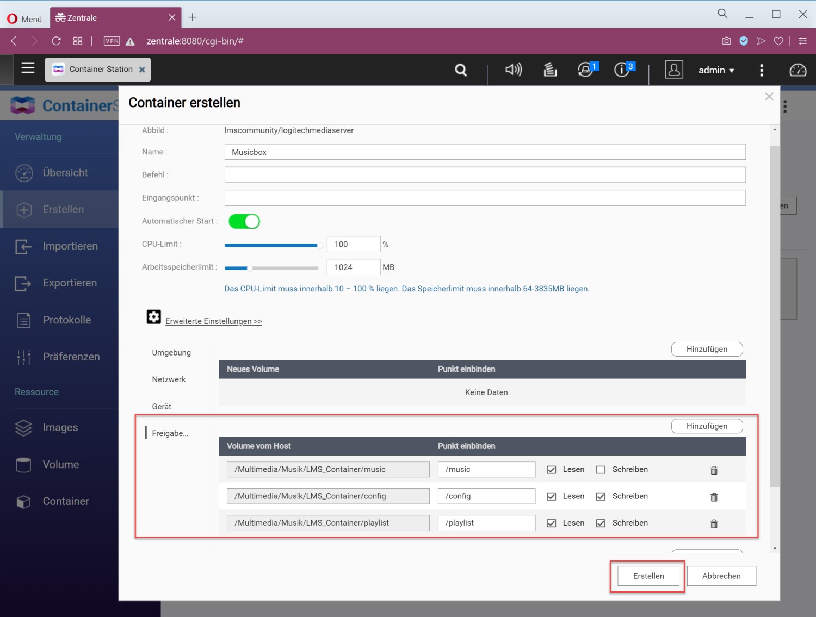Screen dimensions: 816x617
Task: Select the Gerät settings tab
Action: (162, 406)
